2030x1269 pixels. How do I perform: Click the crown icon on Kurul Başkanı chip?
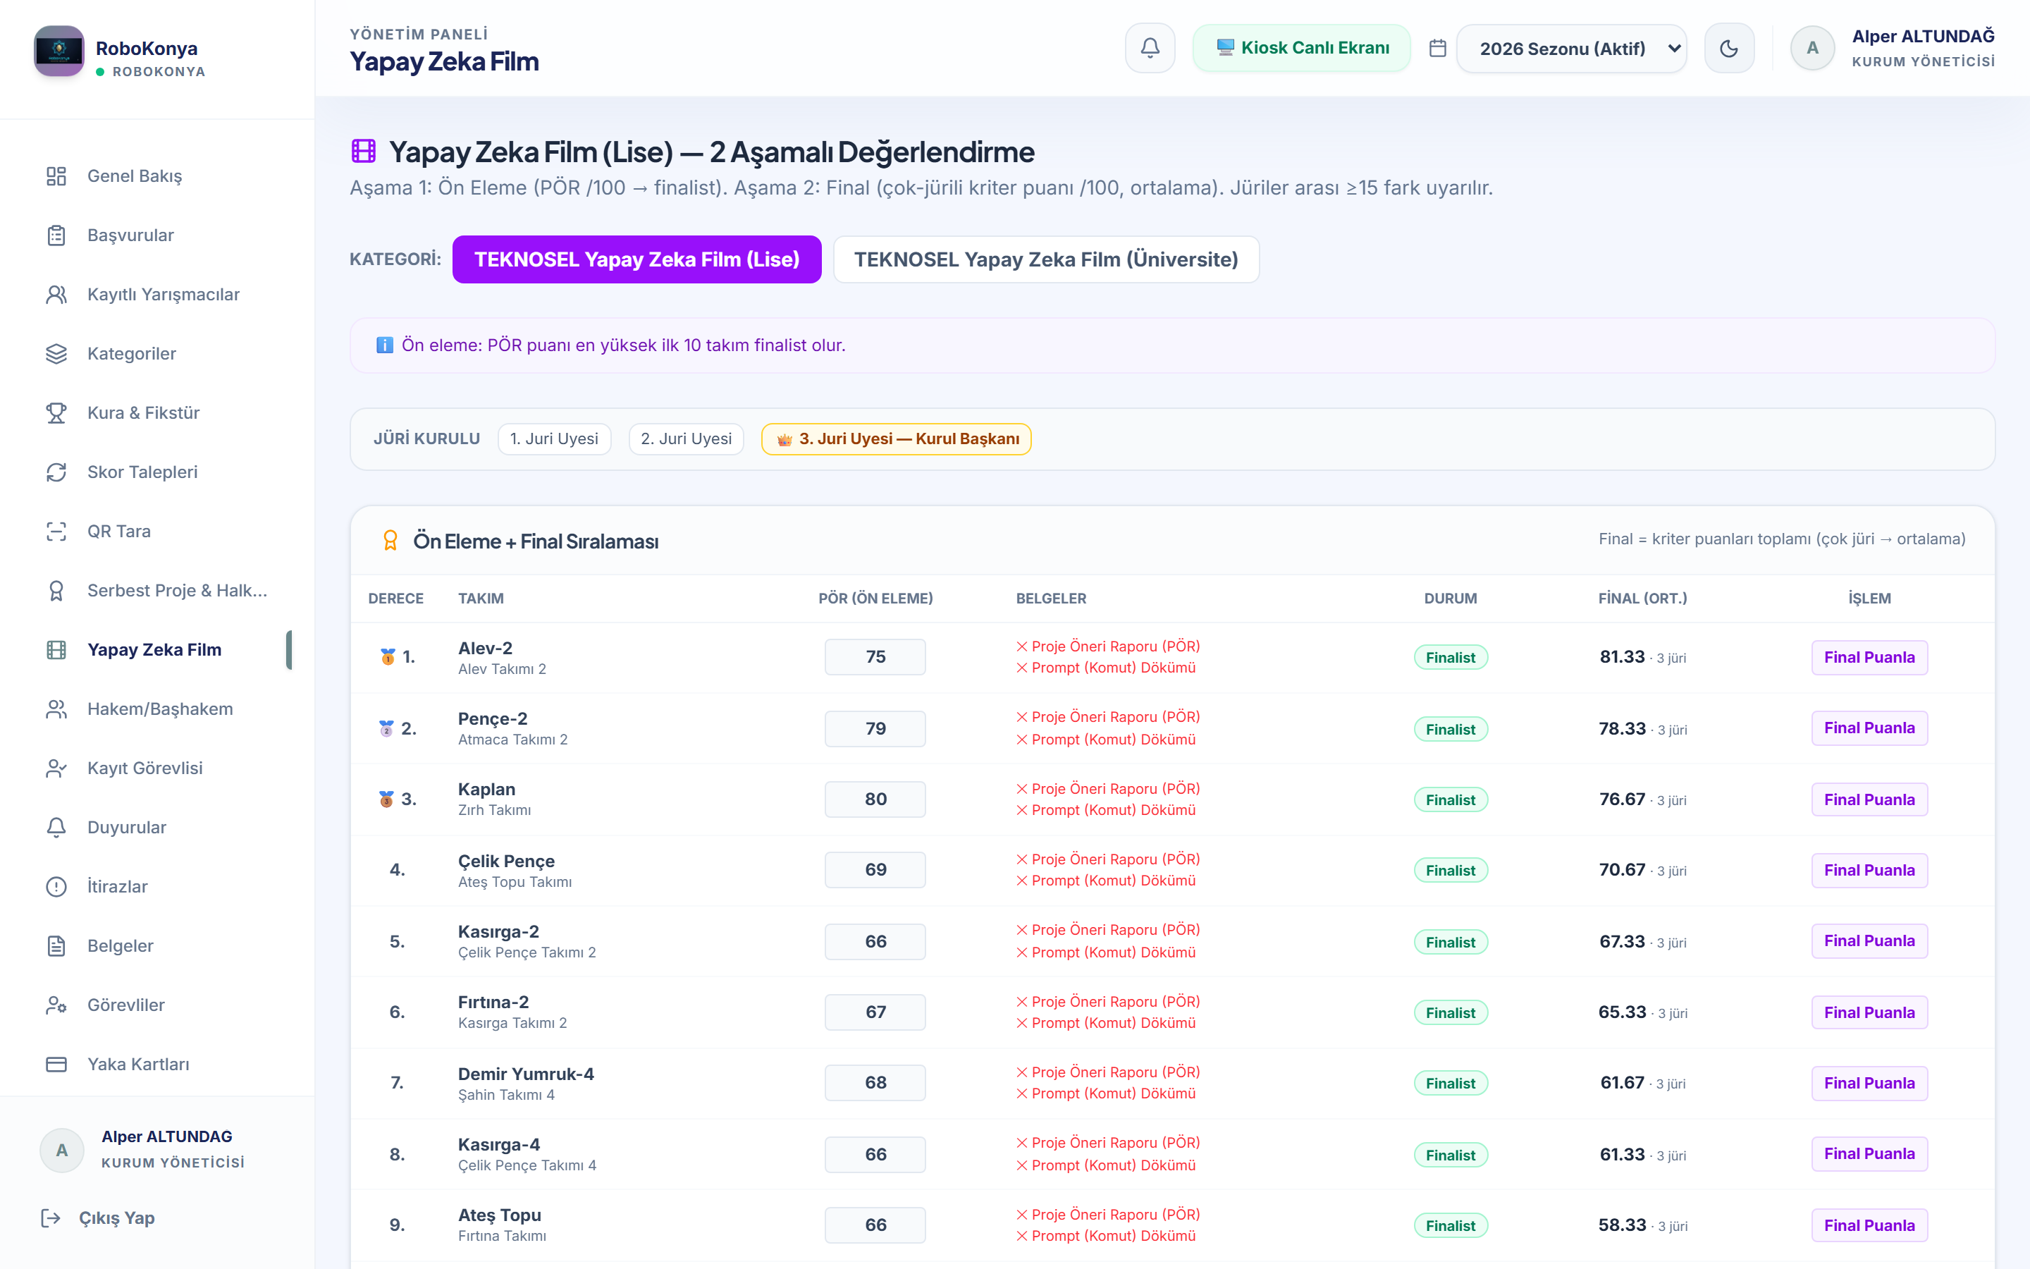785,440
